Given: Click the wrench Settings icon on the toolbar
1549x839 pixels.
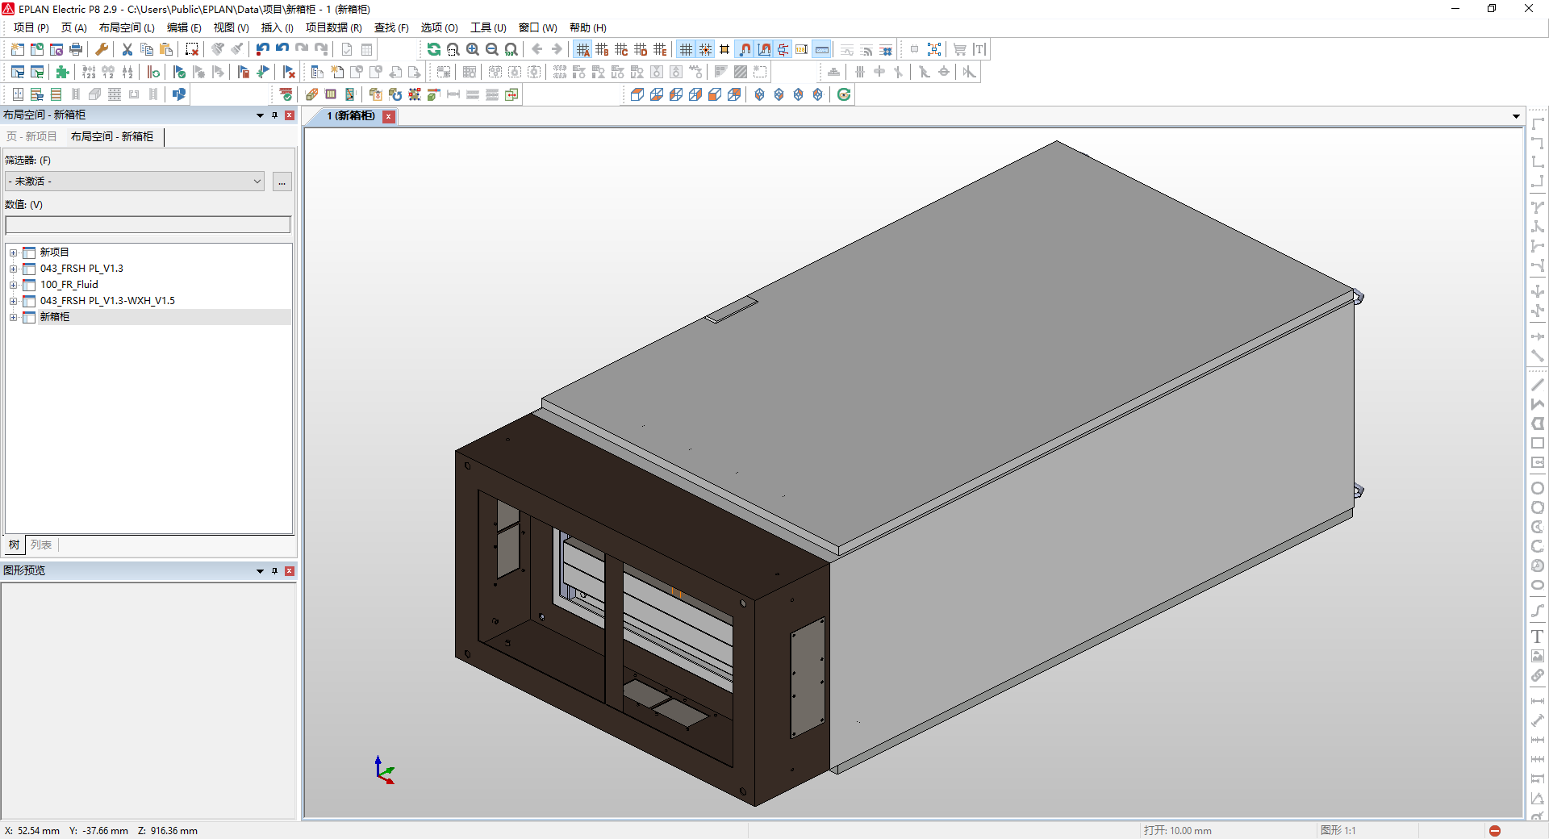Looking at the screenshot, I should [101, 49].
